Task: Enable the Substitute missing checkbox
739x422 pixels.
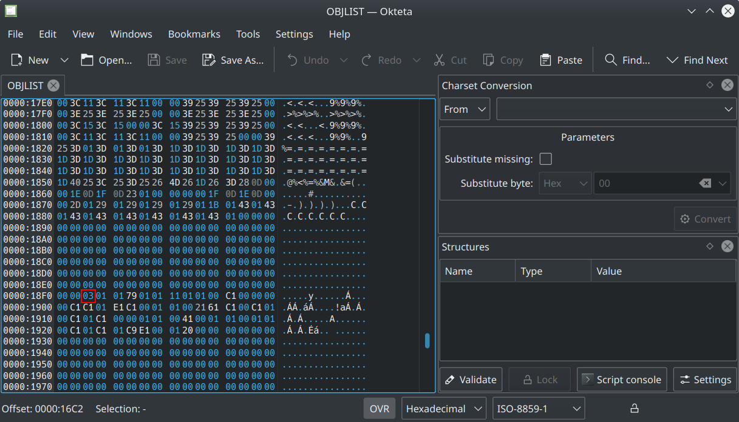Action: pyautogui.click(x=546, y=159)
